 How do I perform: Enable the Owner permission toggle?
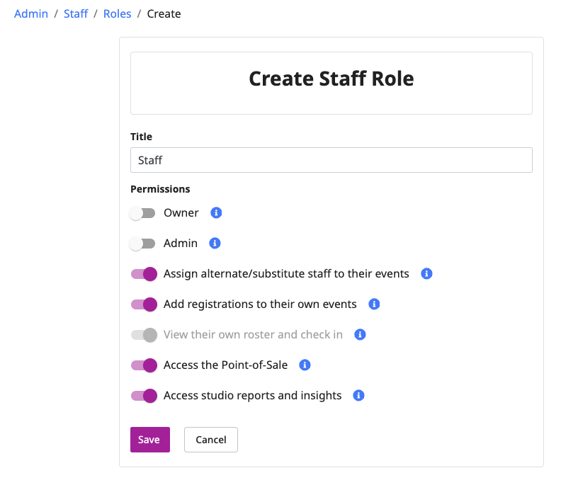pos(142,213)
